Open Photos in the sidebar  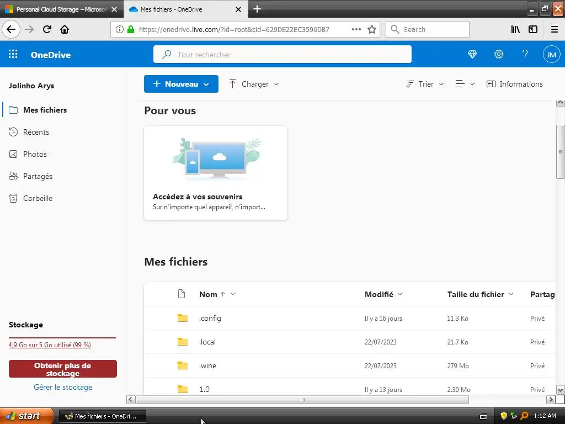click(x=63, y=154)
